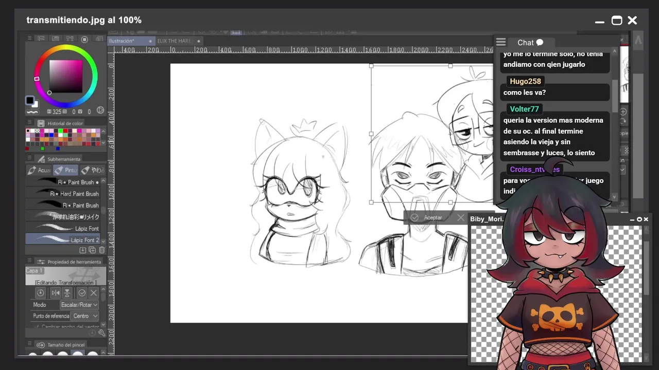Pick the bright green swatch in color history
Viewport: 659px width, 370px height.
click(x=61, y=131)
